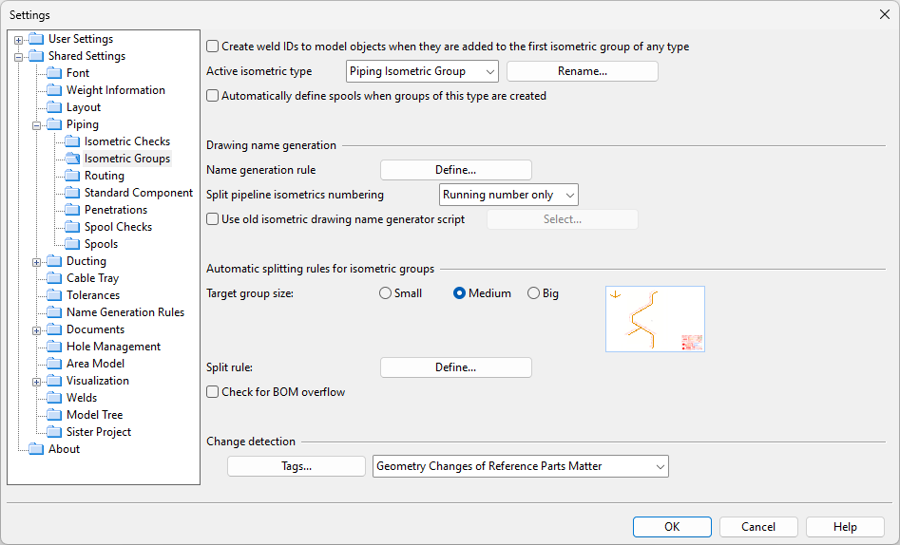Click the Weight Information folder icon
Viewport: 900px width, 545px height.
pyautogui.click(x=55, y=90)
